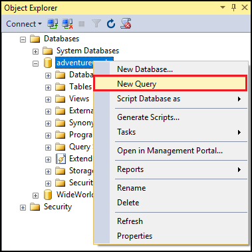252x252 pixels.
Task: Click the Databases folder icon
Action: [35, 39]
